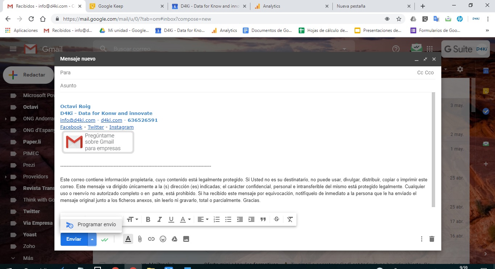
Task: Open the text alignment dropdown
Action: [x=203, y=219]
